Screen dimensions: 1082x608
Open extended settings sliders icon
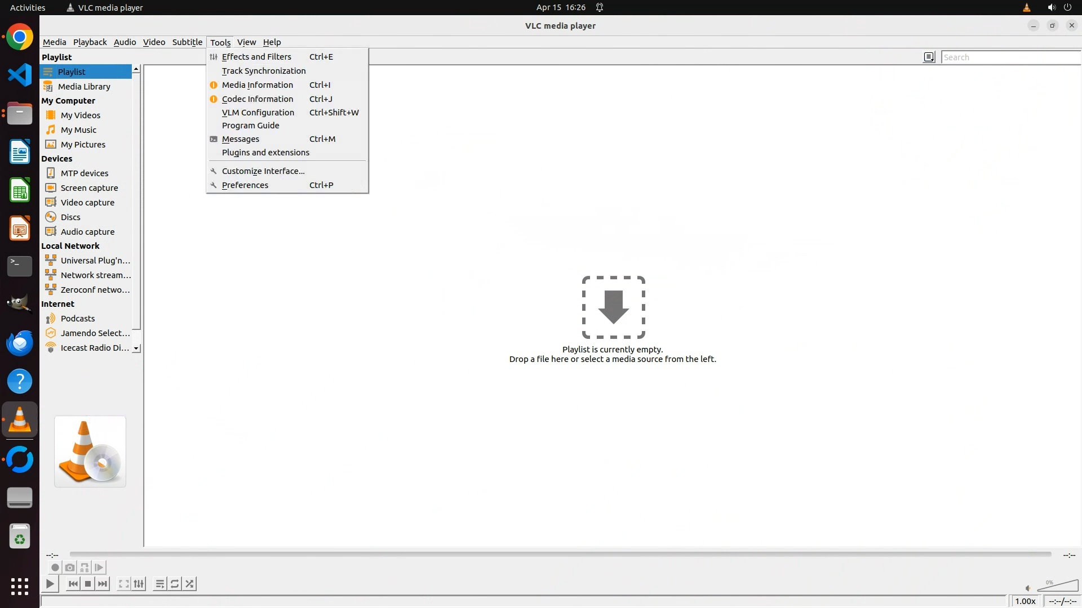(x=139, y=584)
